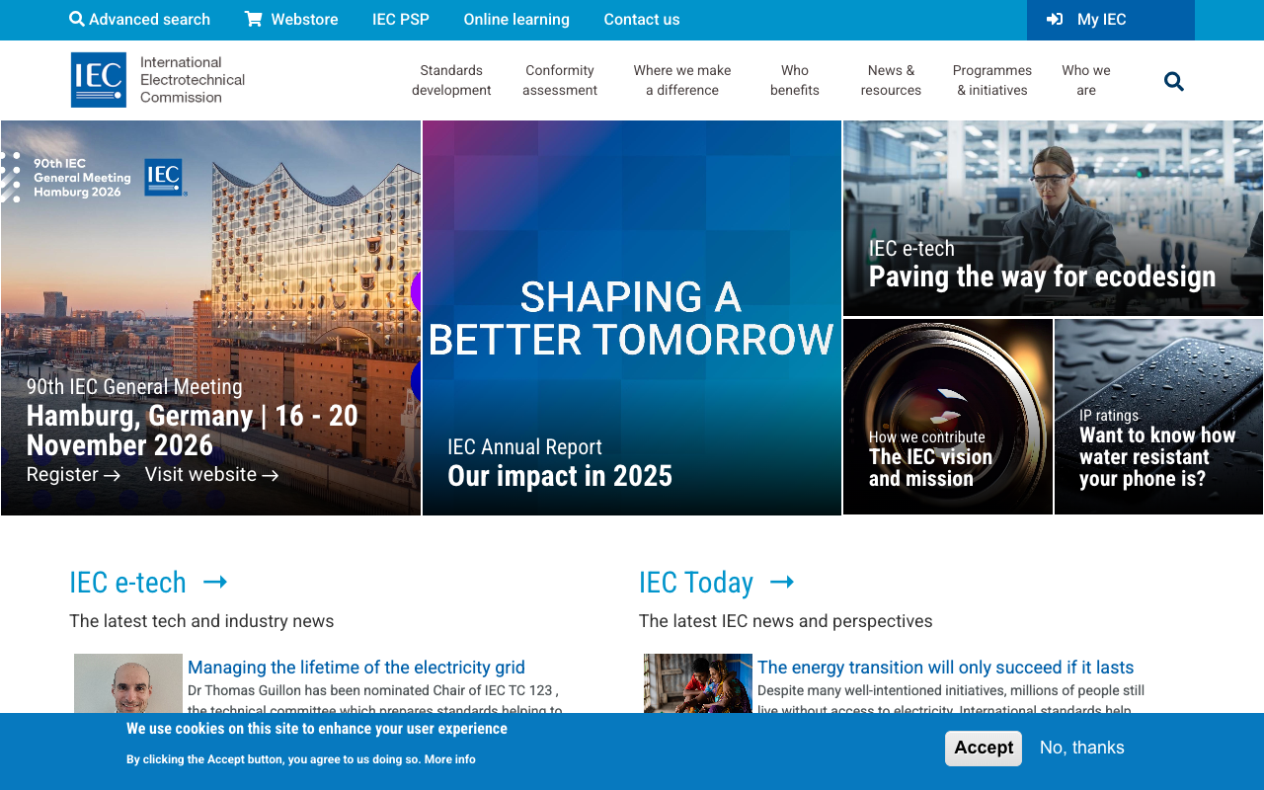Viewport: 1264px width, 790px height.
Task: Click the arrow next to the IEC e-tech heading
Action: pyautogui.click(x=215, y=583)
